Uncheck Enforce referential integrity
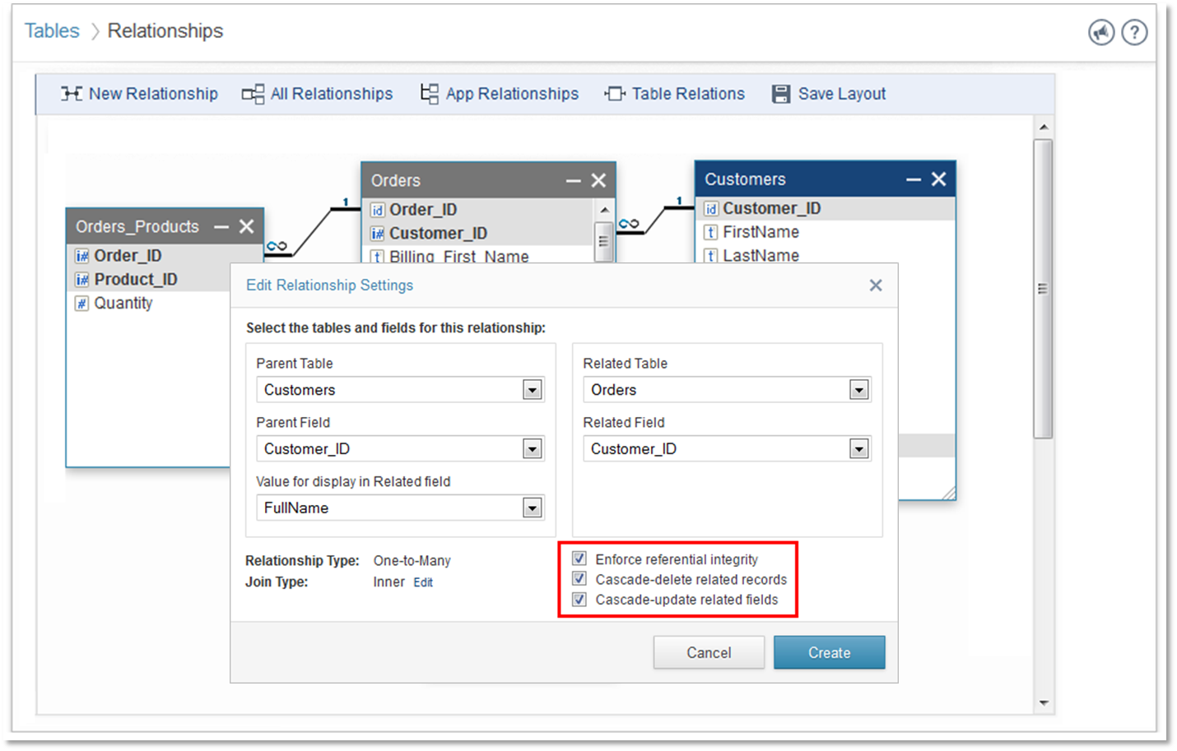The width and height of the screenshot is (1177, 751). click(x=579, y=559)
